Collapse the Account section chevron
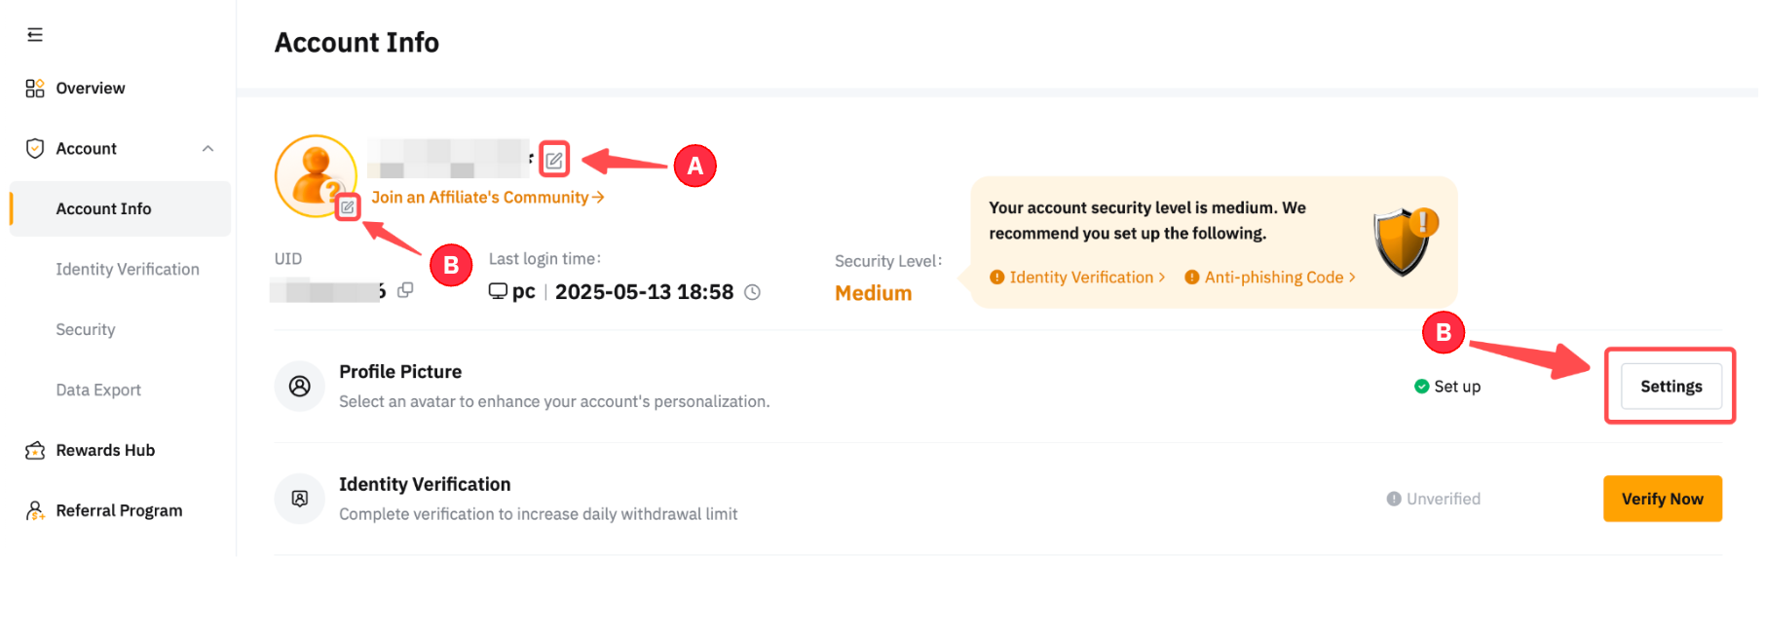 click(x=207, y=149)
